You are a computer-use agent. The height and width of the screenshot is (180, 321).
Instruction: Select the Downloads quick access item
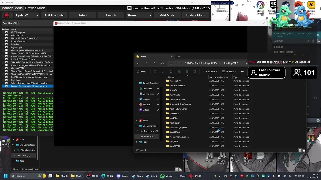click(x=148, y=89)
